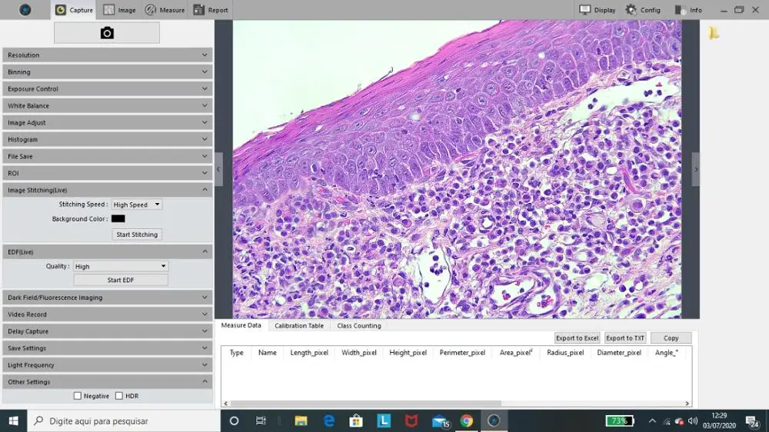The width and height of the screenshot is (769, 432).
Task: Expand Dark Field/Fluorescence Imaging section
Action: (x=108, y=297)
